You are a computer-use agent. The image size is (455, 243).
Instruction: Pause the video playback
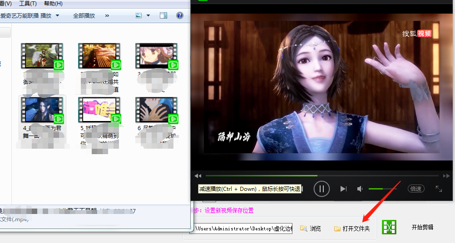[x=321, y=189]
